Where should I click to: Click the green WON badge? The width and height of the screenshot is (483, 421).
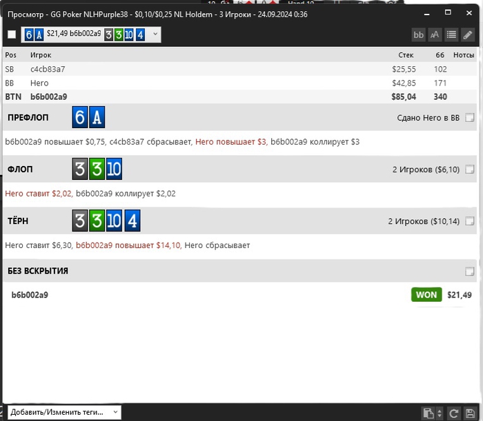(426, 295)
